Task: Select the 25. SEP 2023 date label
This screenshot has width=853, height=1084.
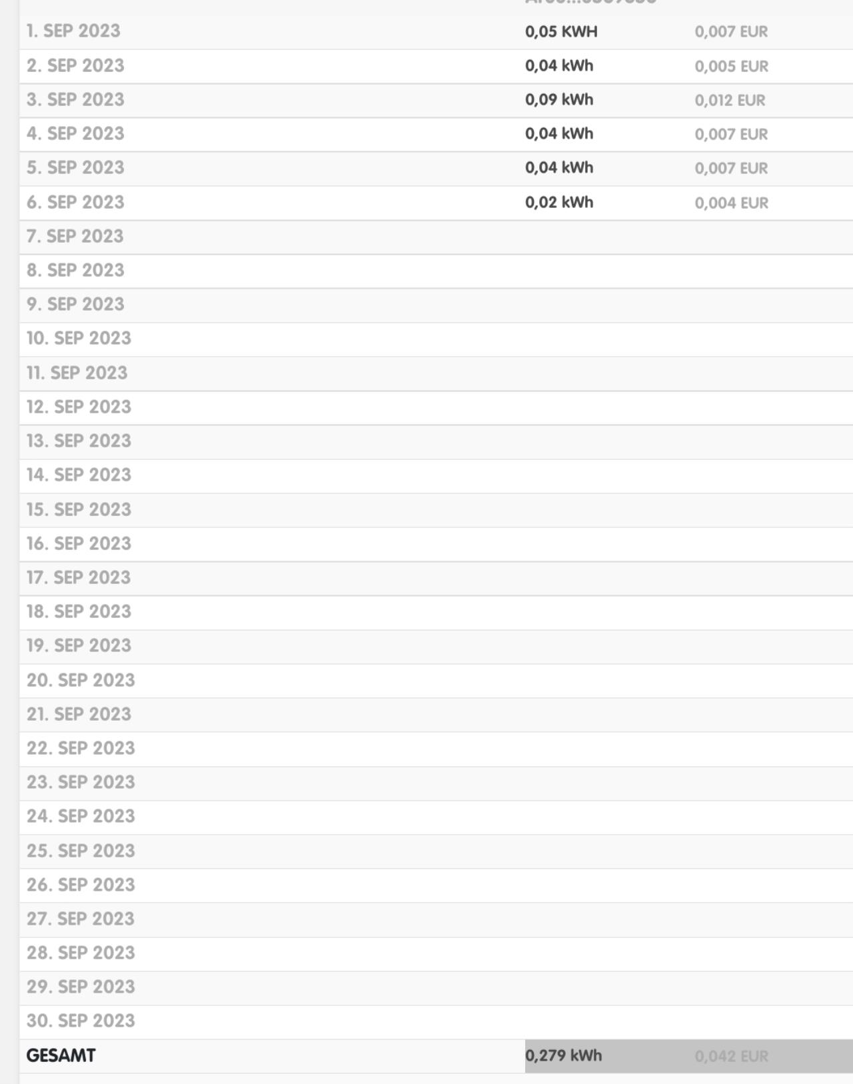Action: (81, 851)
